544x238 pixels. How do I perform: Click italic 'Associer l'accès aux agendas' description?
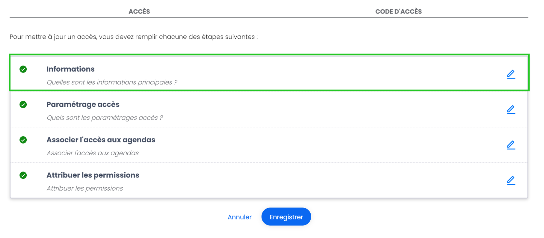93,153
